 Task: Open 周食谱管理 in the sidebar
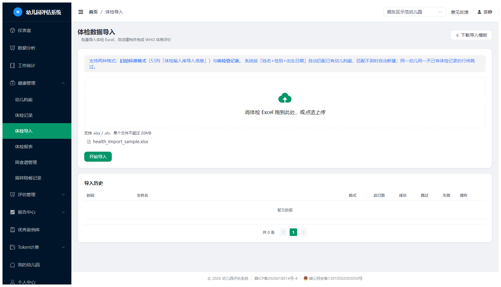[x=37, y=162]
